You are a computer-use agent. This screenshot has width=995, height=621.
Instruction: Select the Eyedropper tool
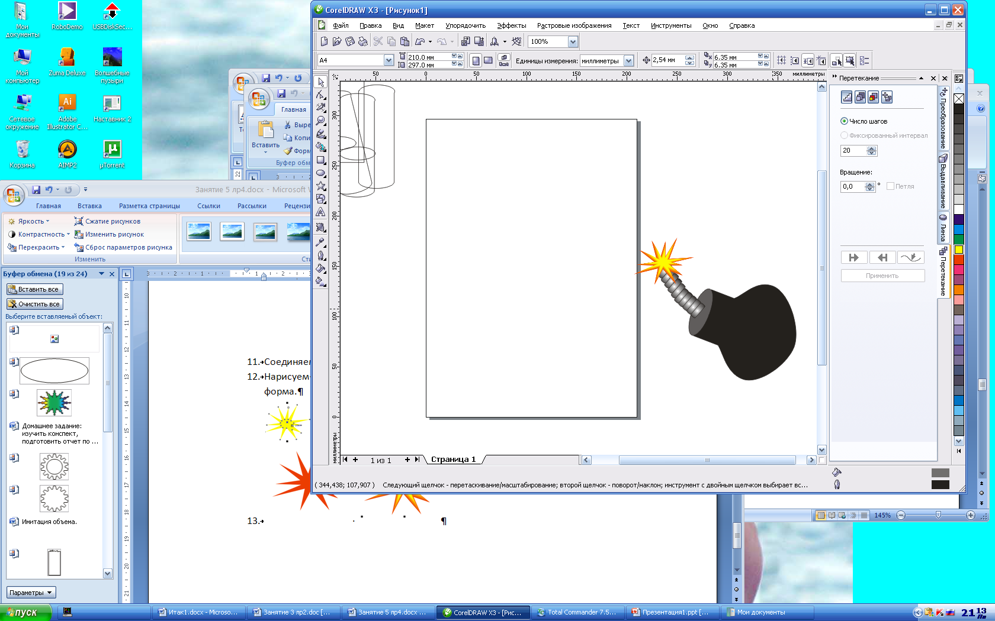click(x=321, y=242)
